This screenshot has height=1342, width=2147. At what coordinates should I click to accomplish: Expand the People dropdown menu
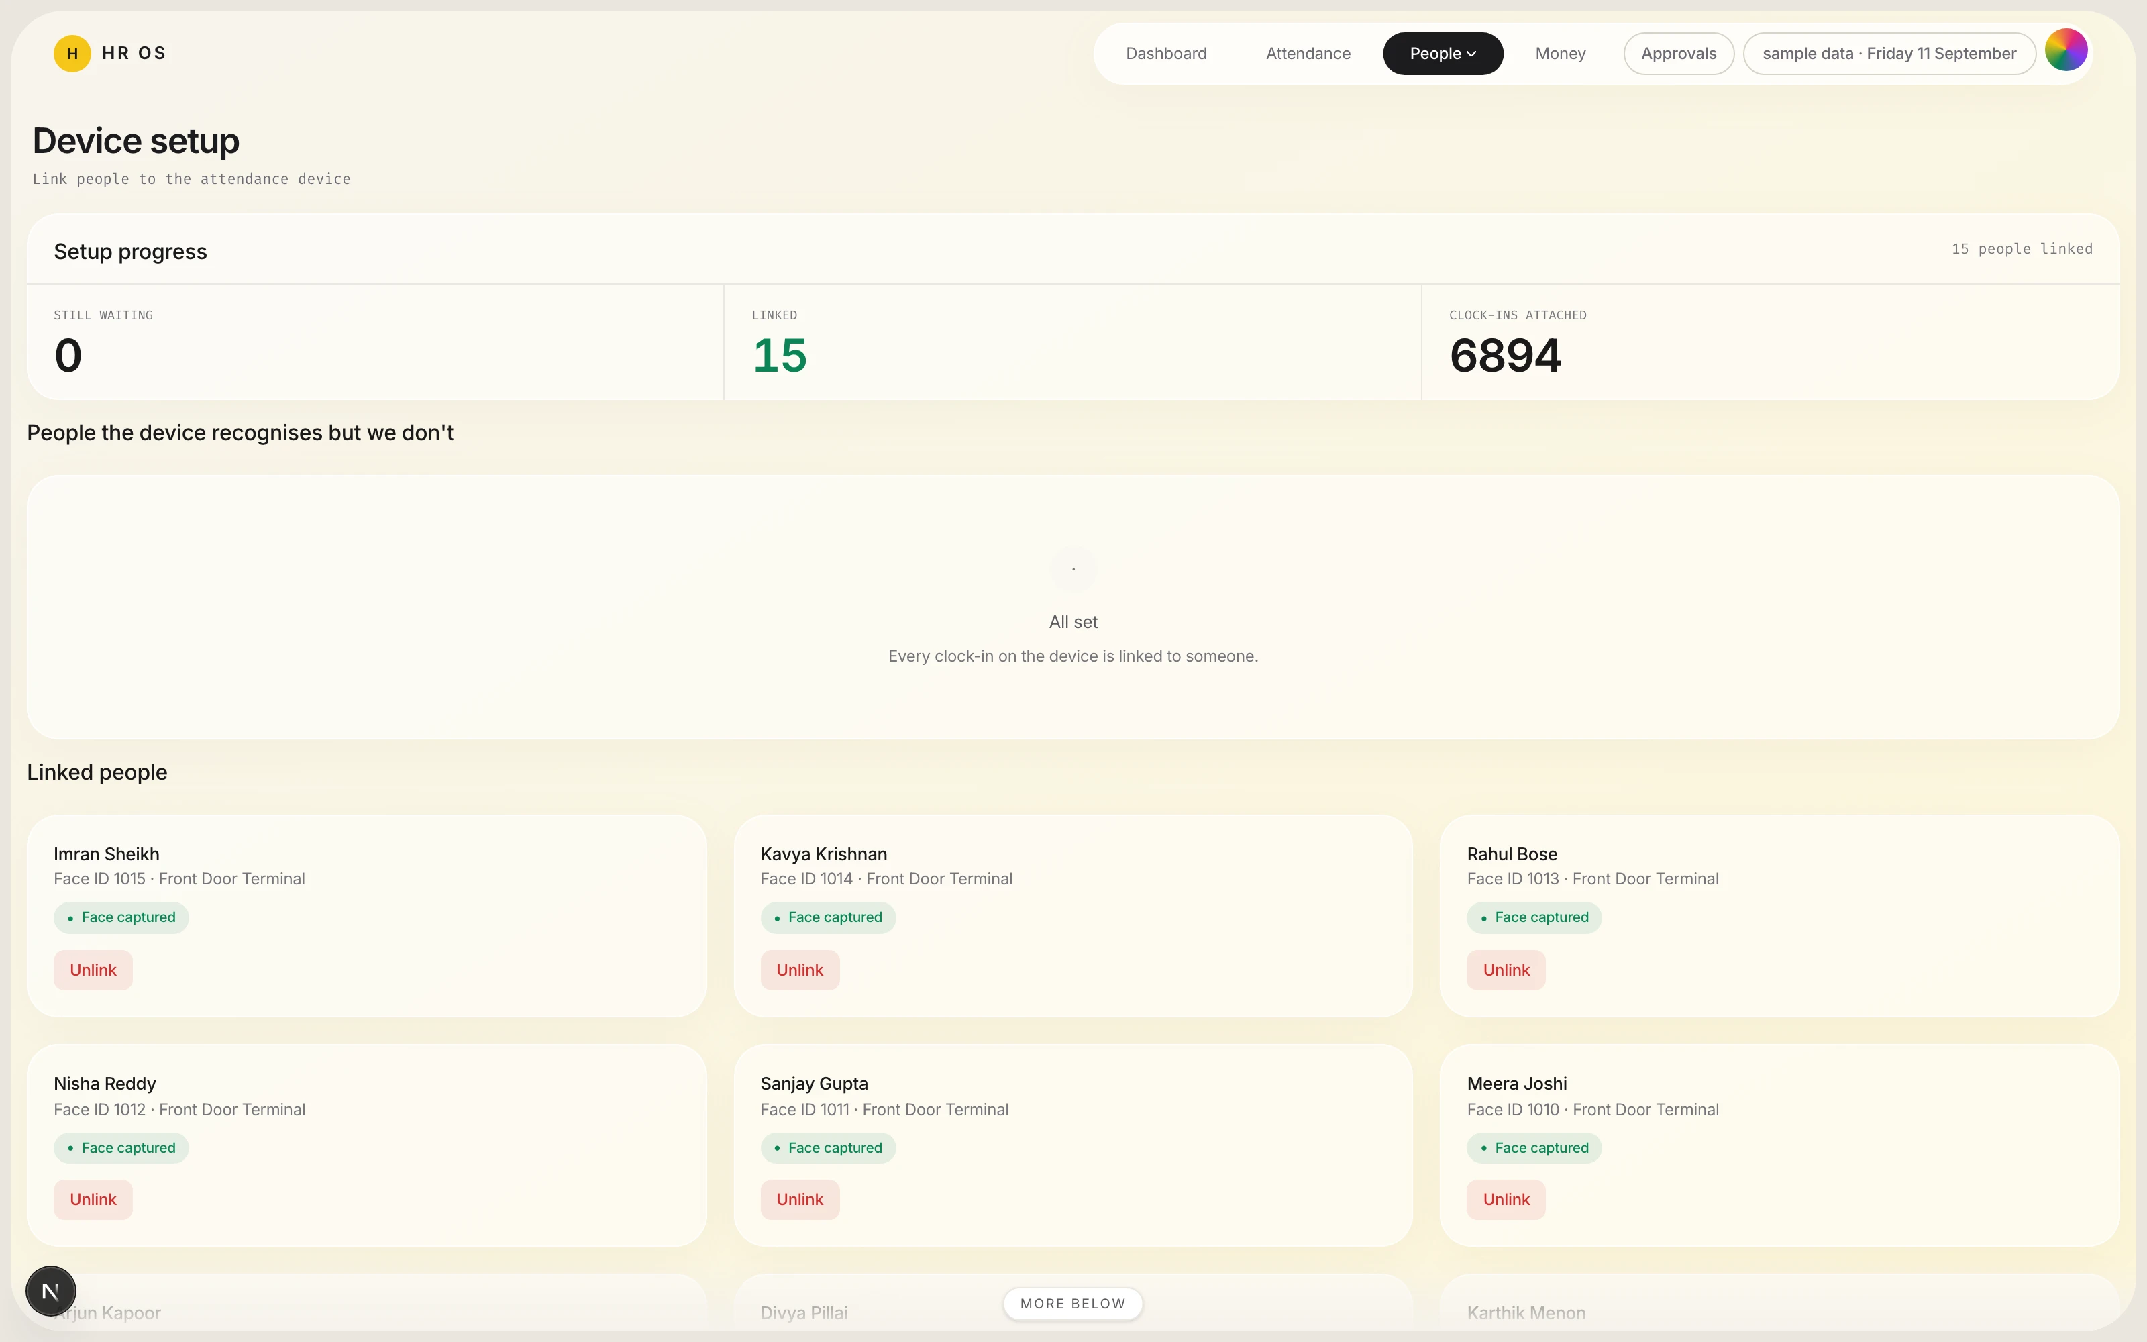(x=1443, y=53)
